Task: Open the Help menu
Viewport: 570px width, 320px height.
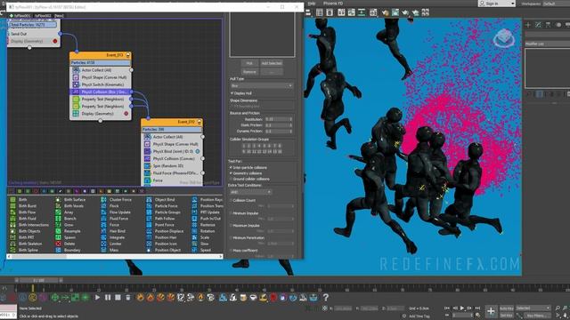Action: tap(312, 4)
